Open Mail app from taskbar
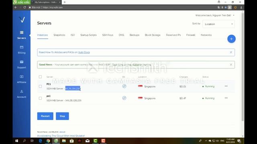 tap(88, 141)
